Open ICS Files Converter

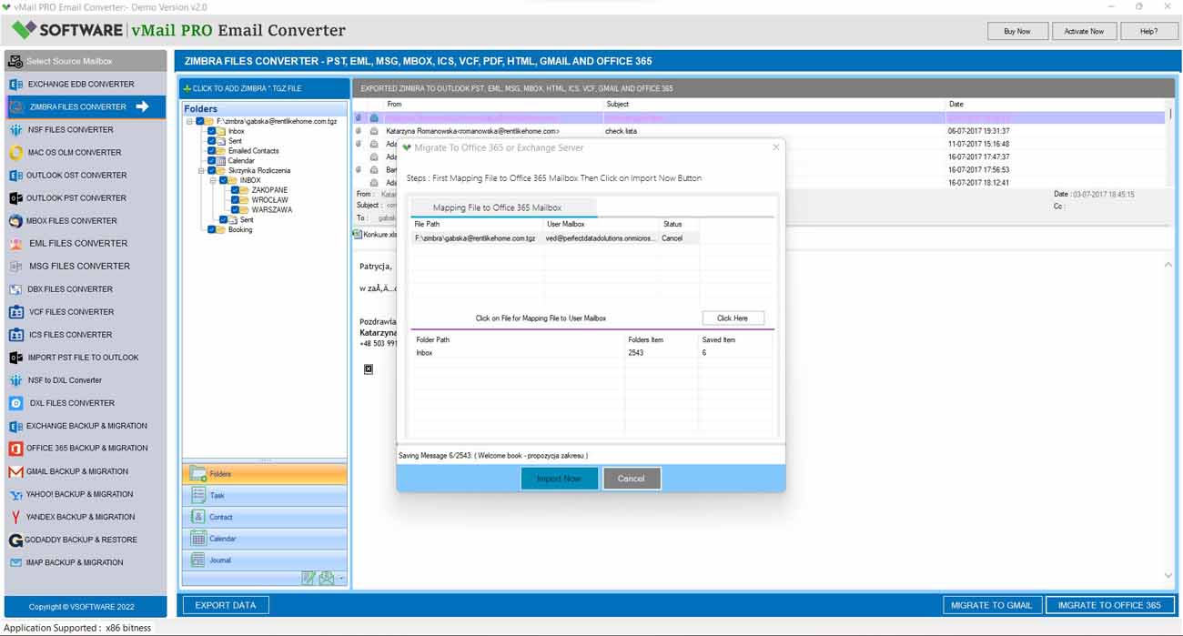pyautogui.click(x=85, y=334)
